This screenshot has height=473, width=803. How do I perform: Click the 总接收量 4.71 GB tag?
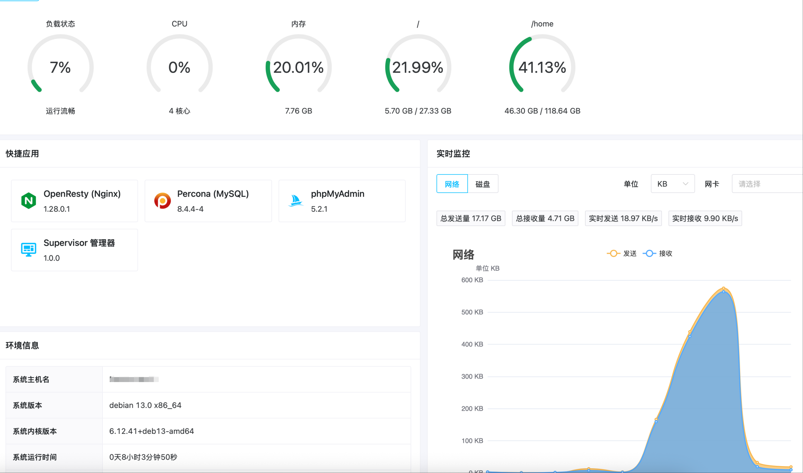click(545, 218)
